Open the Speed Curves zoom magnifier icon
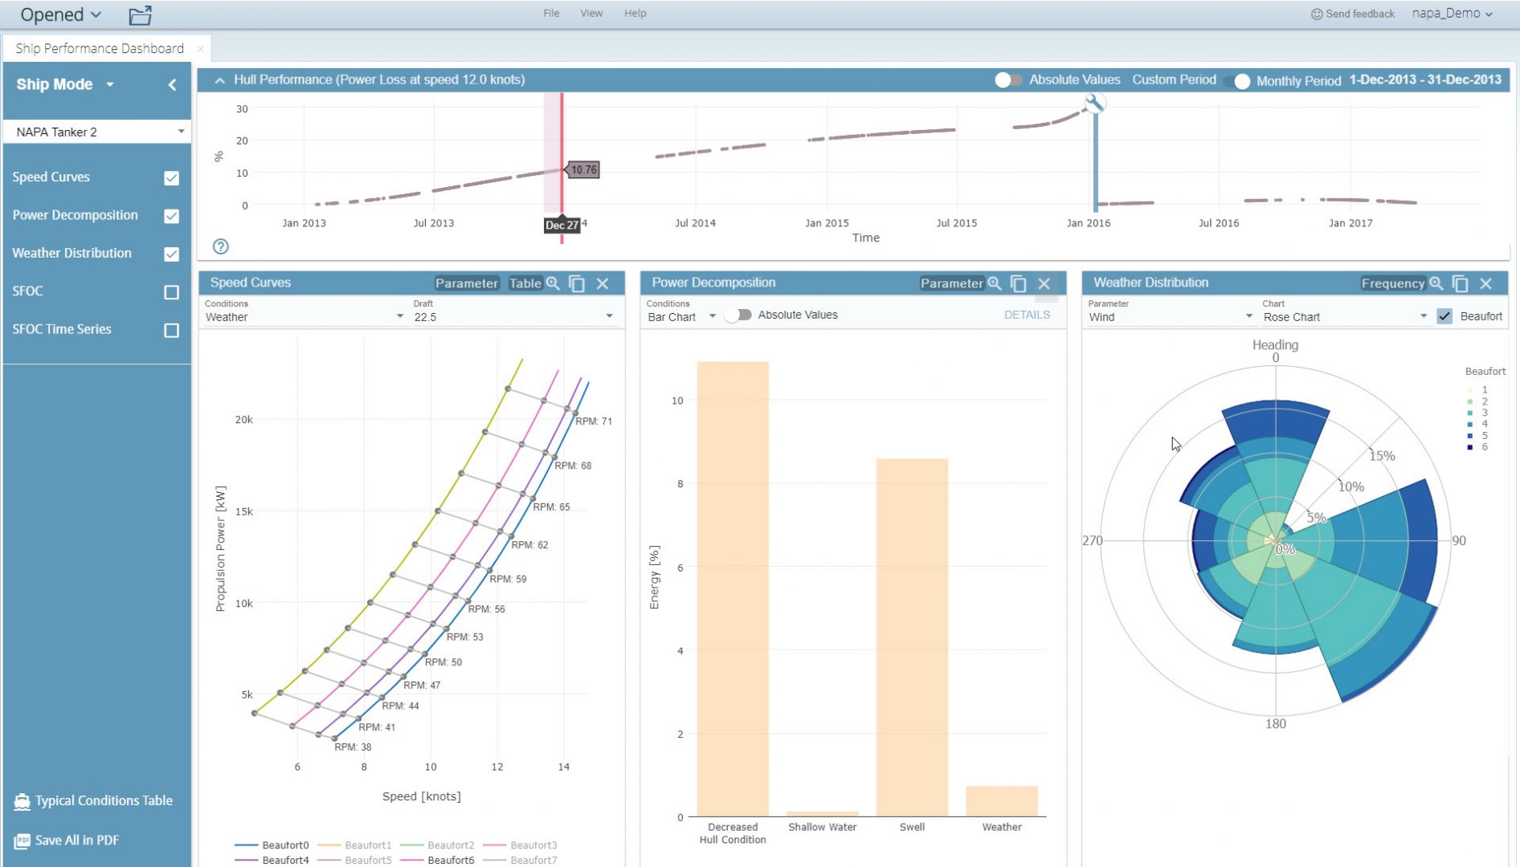This screenshot has height=867, width=1520. click(x=553, y=283)
